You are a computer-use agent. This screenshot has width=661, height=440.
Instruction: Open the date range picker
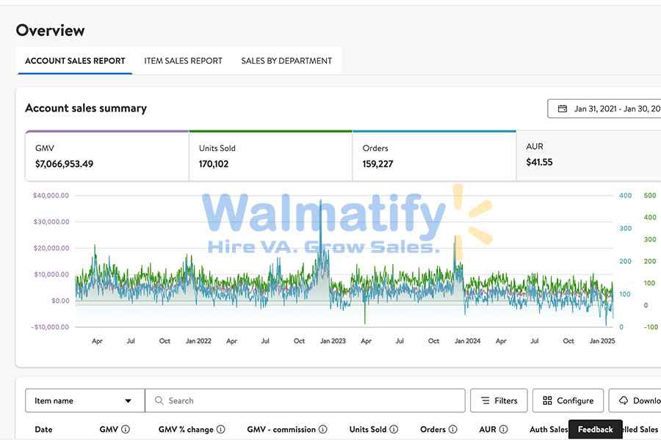[604, 109]
